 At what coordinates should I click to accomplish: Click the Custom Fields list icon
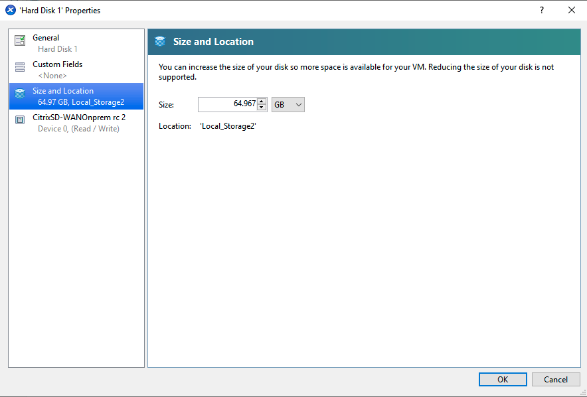[x=20, y=67]
